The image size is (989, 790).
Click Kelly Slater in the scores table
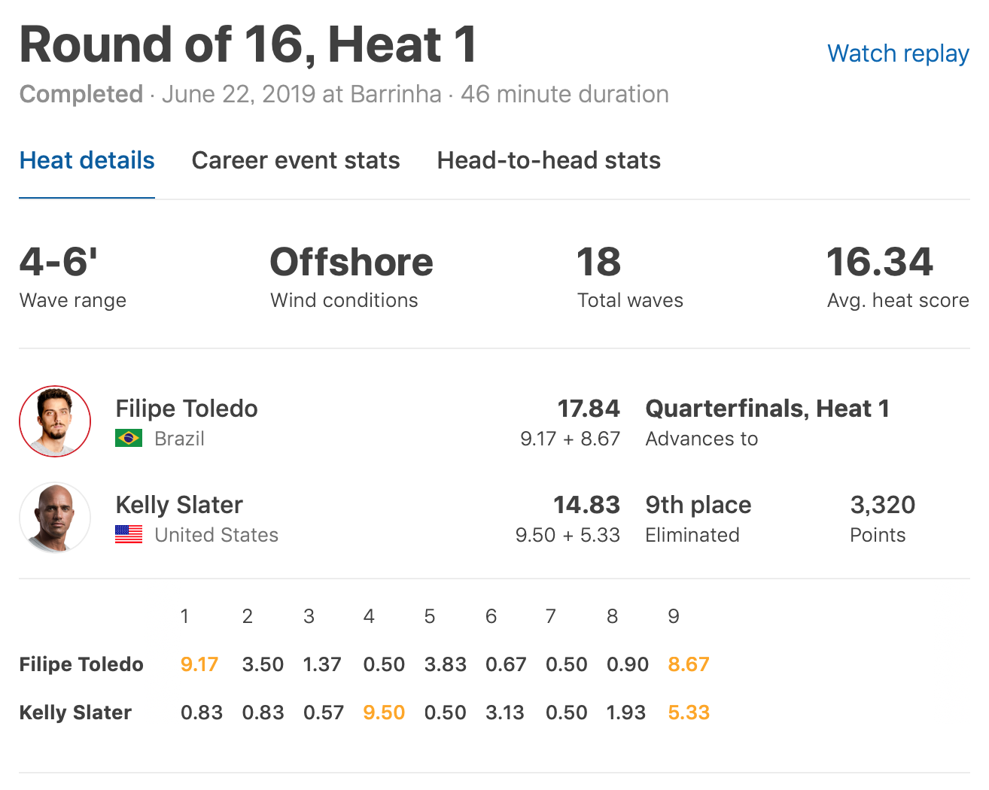(x=75, y=713)
